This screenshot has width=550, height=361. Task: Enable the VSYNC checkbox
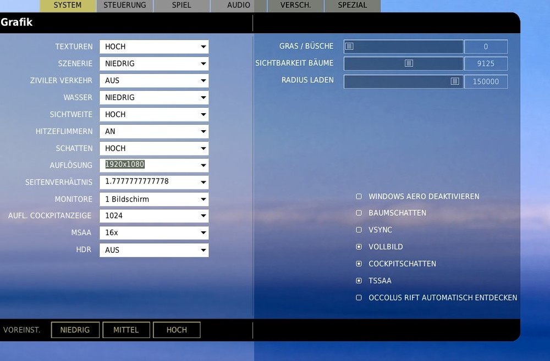coord(359,230)
